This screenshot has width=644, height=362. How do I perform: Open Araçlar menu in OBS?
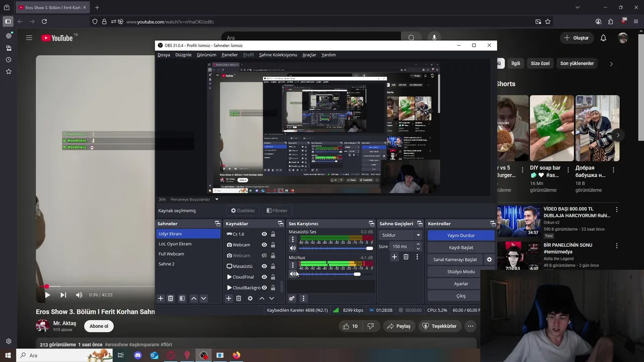click(309, 55)
